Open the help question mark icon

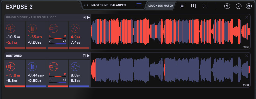point(239,6)
